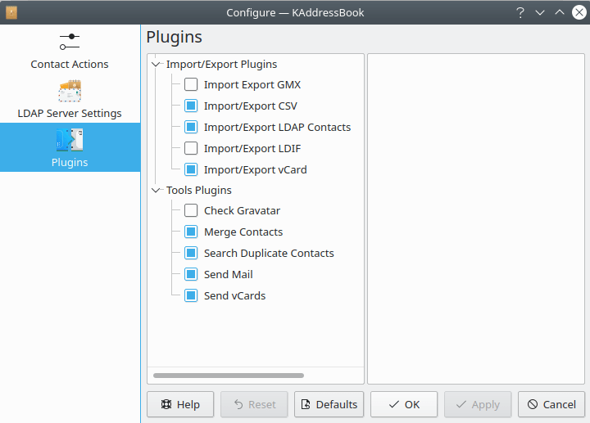Screen dimensions: 590x423
Task: Click the question mark help icon in title bar
Action: pos(520,12)
